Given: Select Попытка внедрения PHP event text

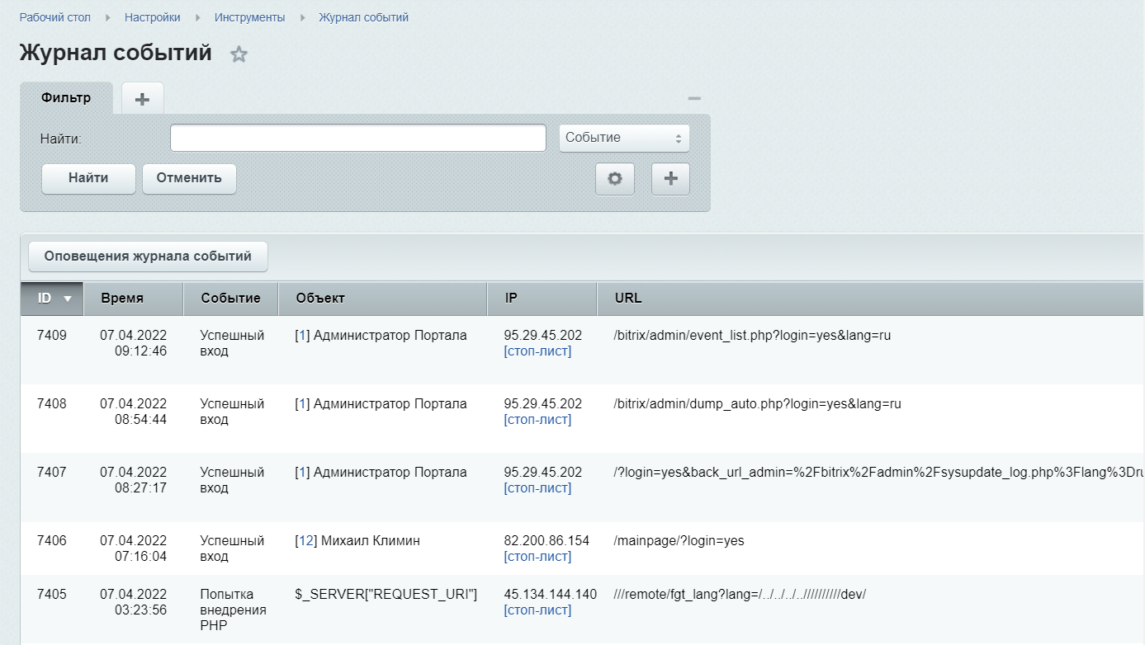Looking at the screenshot, I should 234,610.
